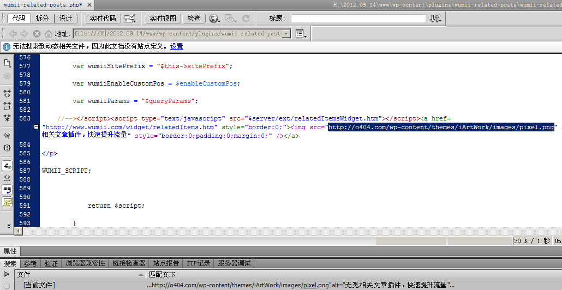Screen dimensions: 562x290
Task: Go forward with browser navigation arrow
Action: click(x=24, y=34)
